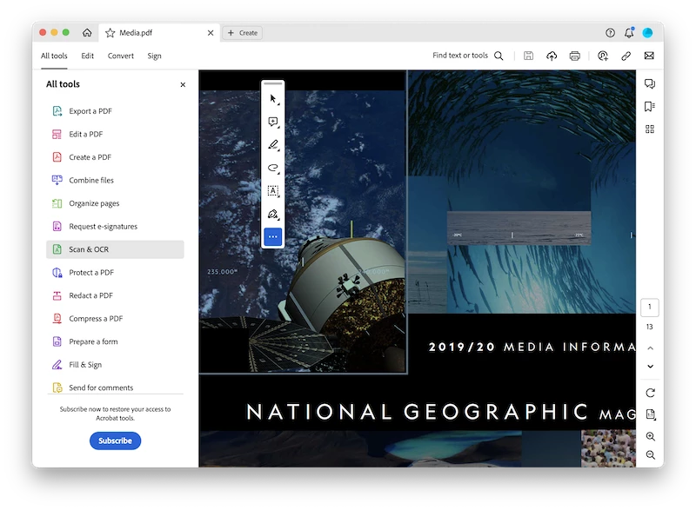
Task: Select Export a PDF tool
Action: tap(115, 111)
